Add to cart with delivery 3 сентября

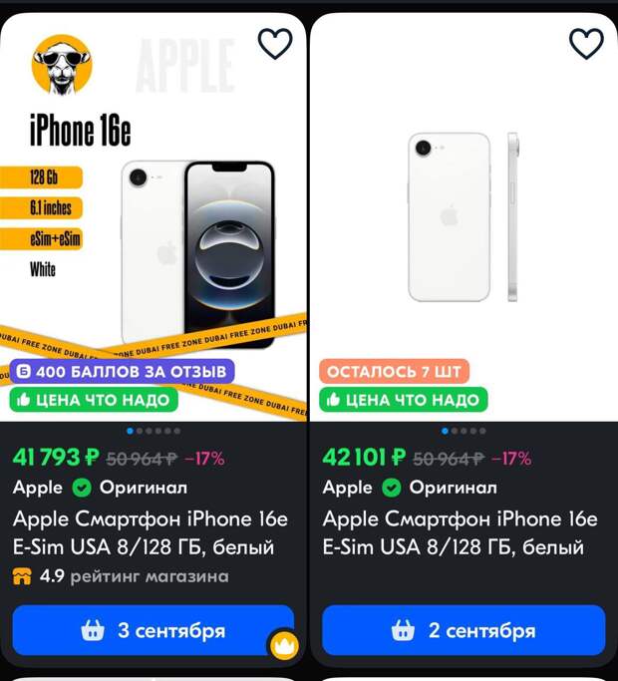click(x=154, y=630)
